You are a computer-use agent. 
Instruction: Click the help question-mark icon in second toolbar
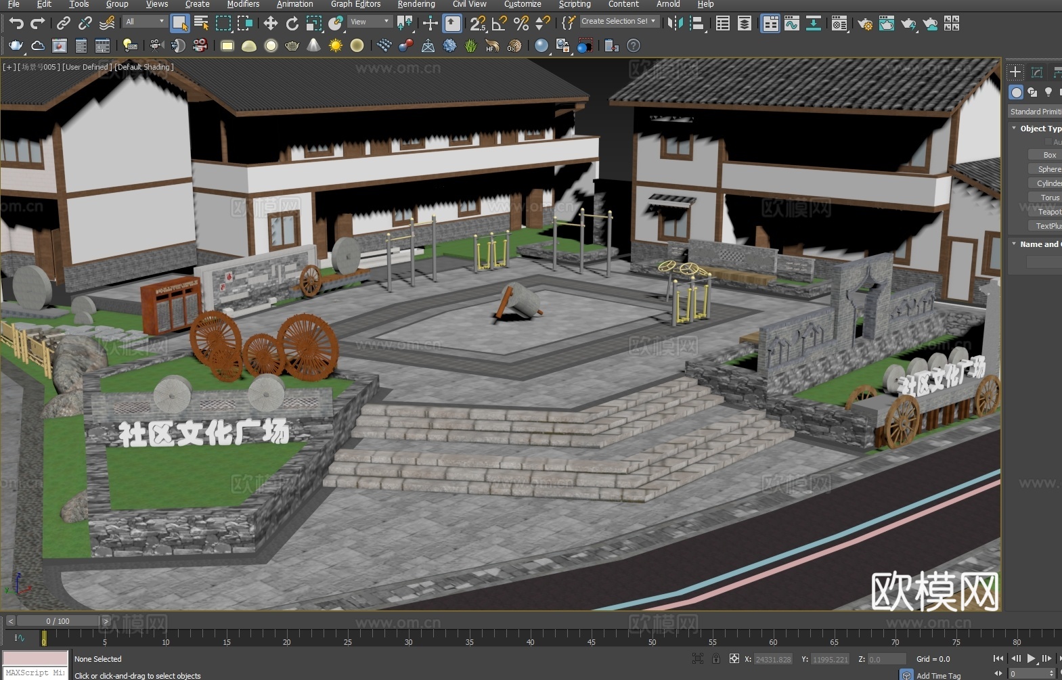coord(634,45)
